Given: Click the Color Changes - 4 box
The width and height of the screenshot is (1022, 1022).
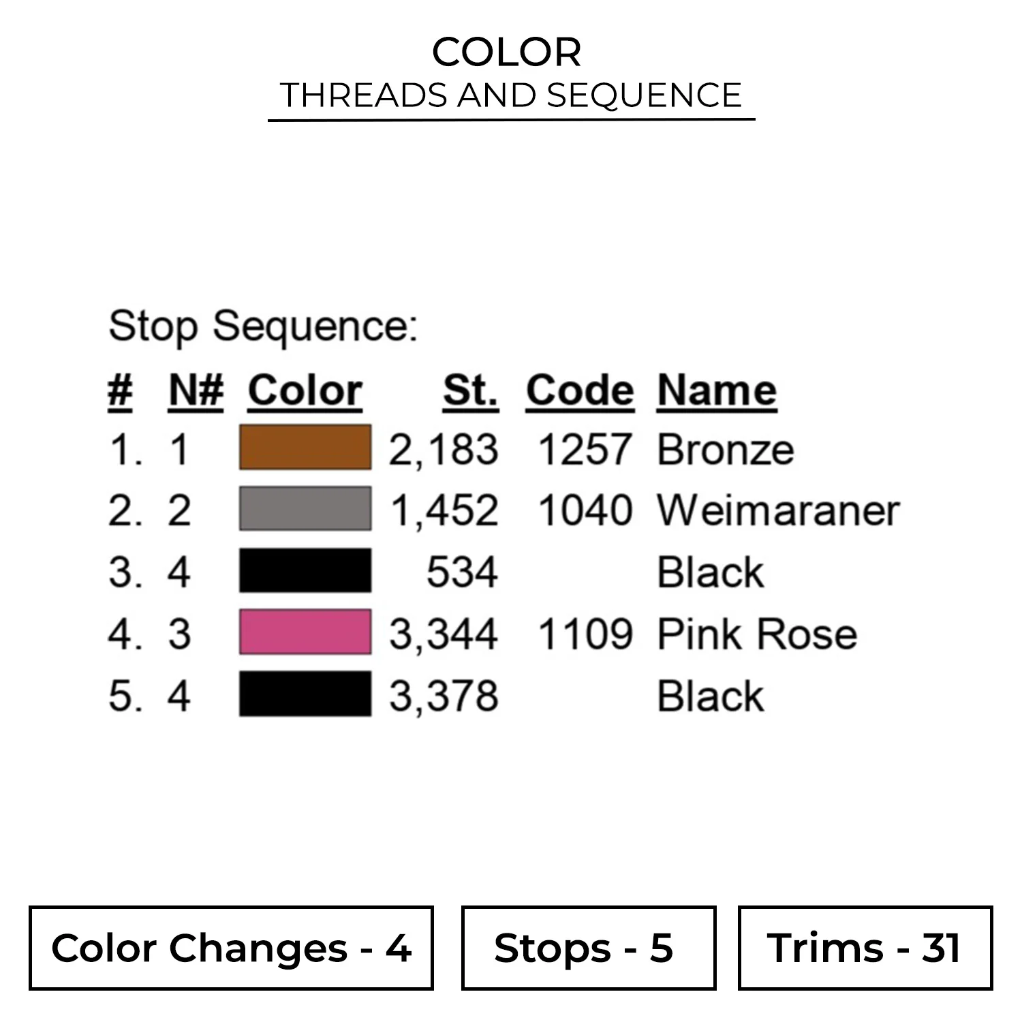Looking at the screenshot, I should 231,948.
